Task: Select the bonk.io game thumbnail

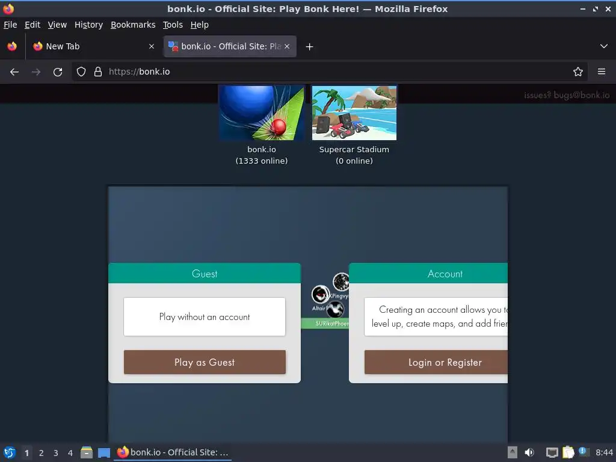Action: (x=262, y=112)
